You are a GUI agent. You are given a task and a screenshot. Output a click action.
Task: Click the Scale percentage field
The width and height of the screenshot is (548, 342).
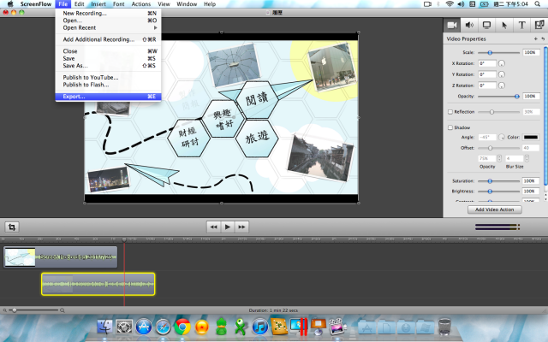(531, 52)
